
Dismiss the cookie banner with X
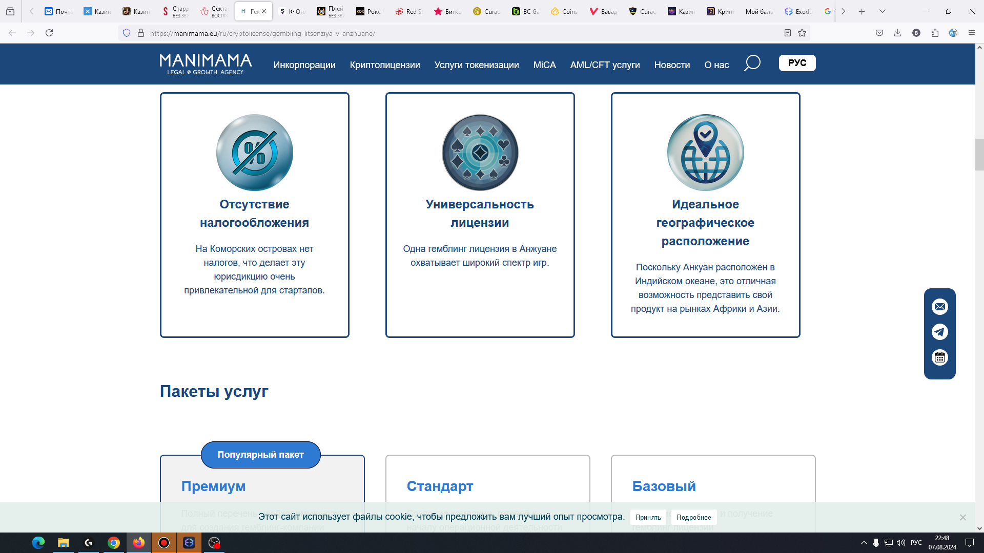pyautogui.click(x=962, y=517)
